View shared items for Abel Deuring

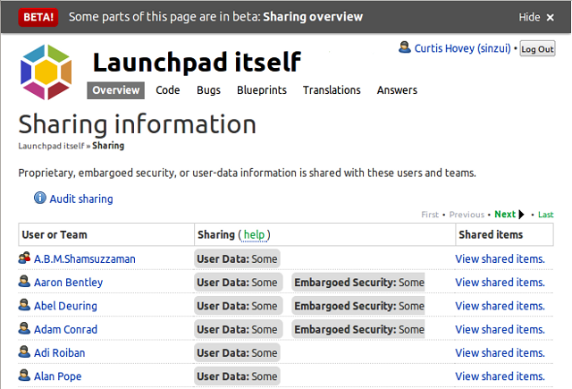[500, 306]
